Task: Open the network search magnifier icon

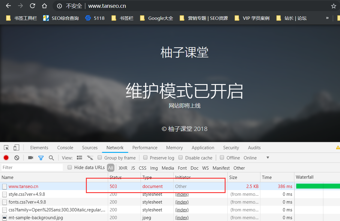Action: click(x=51, y=158)
